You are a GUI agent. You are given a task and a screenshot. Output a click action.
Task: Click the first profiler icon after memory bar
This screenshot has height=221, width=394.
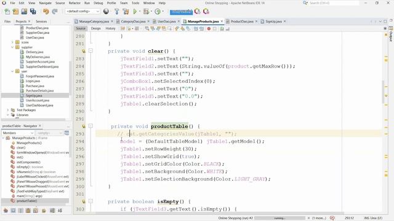(198, 12)
